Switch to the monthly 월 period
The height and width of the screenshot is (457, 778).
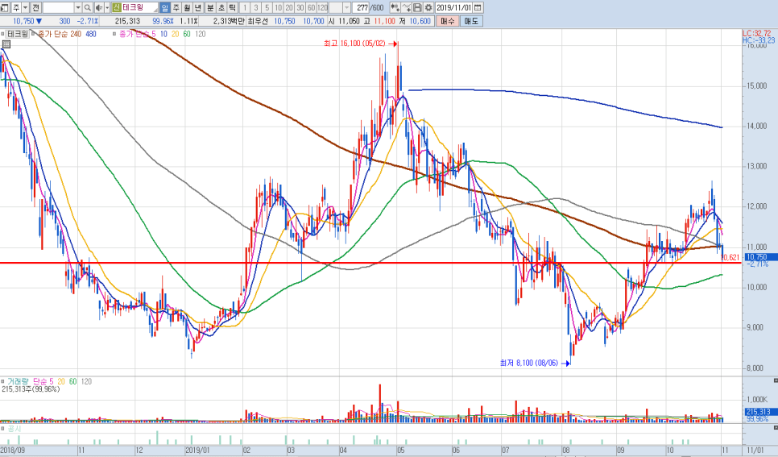[187, 7]
